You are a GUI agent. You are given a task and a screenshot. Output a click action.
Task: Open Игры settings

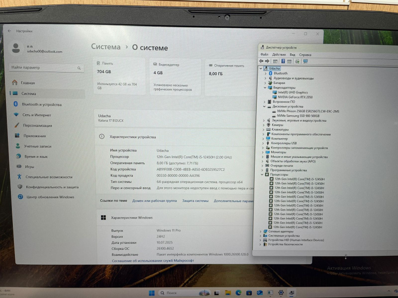point(29,166)
